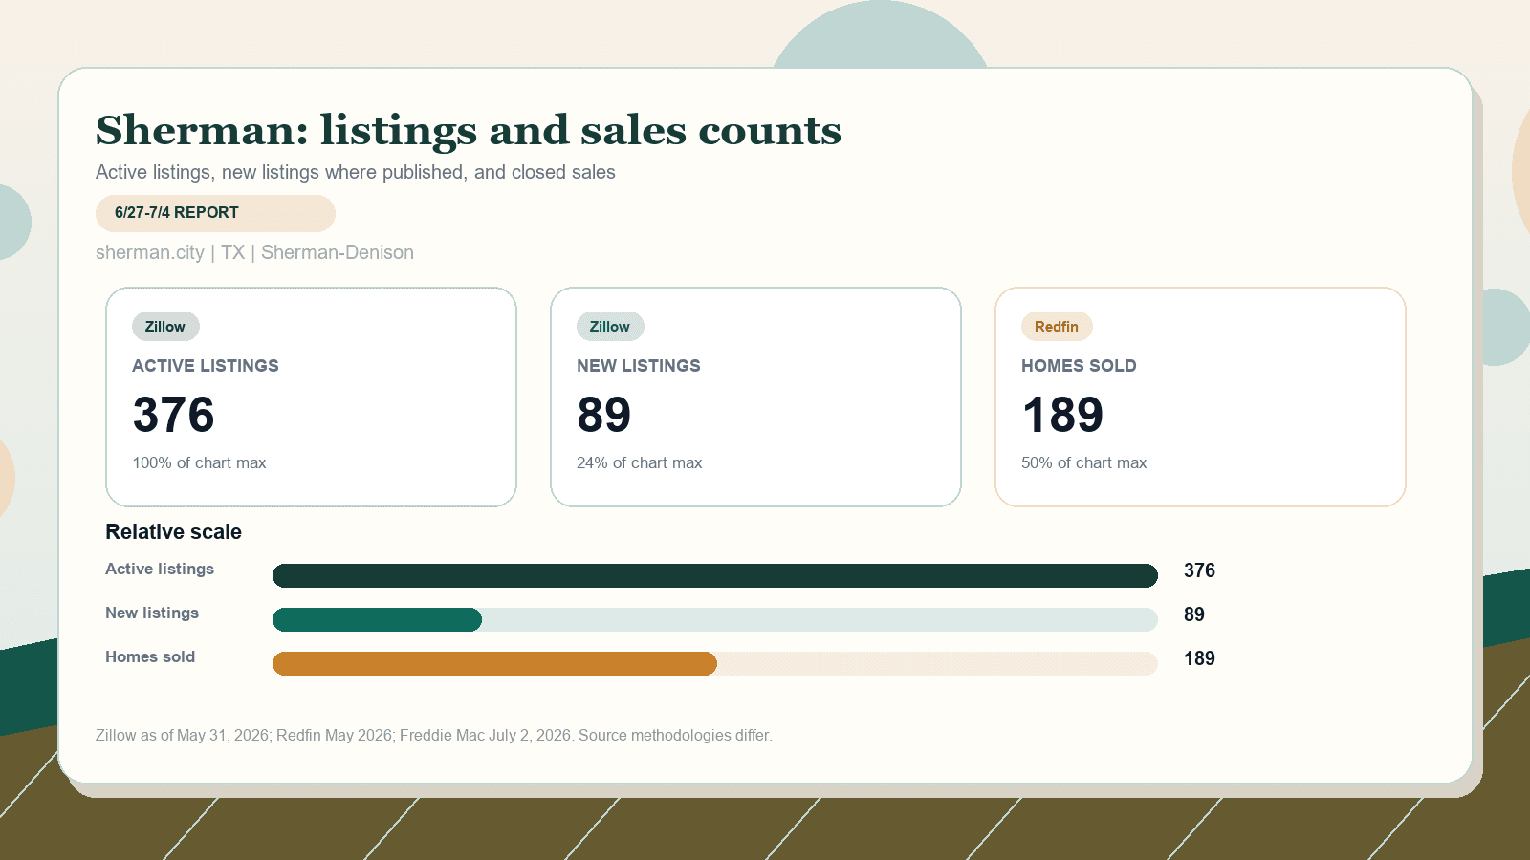Click '100% of chart max' text
The height and width of the screenshot is (860, 1530).
[199, 462]
